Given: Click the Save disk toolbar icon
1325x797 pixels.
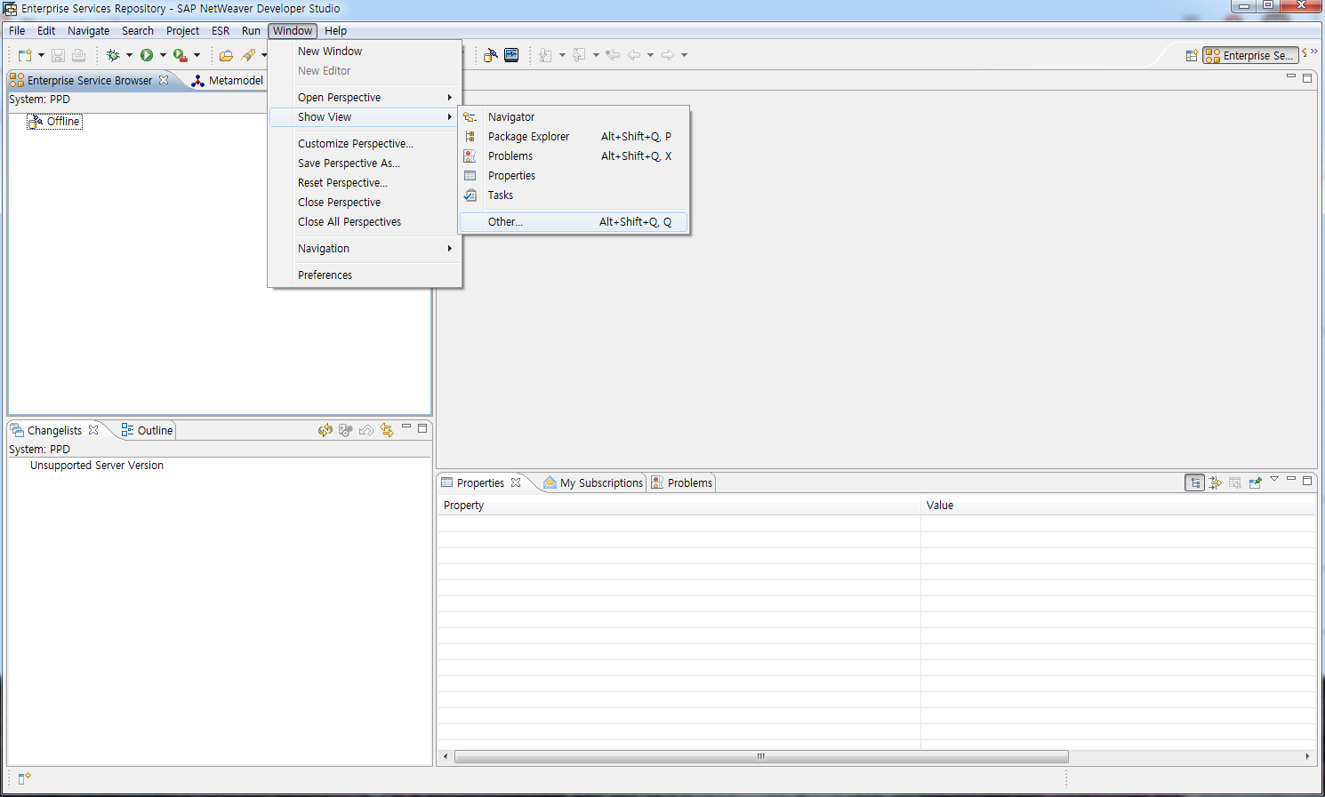Looking at the screenshot, I should point(58,55).
